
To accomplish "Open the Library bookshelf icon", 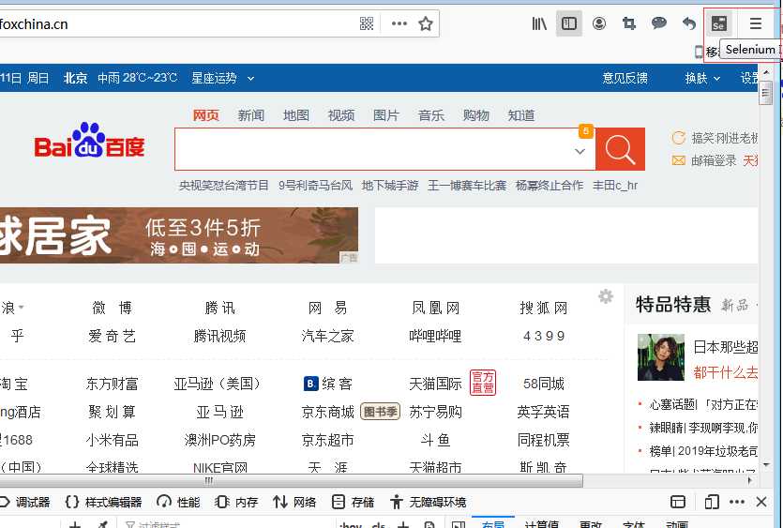I will point(539,23).
